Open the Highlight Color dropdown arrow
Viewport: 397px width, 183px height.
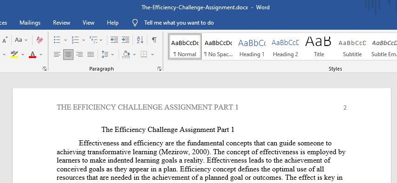coord(23,54)
